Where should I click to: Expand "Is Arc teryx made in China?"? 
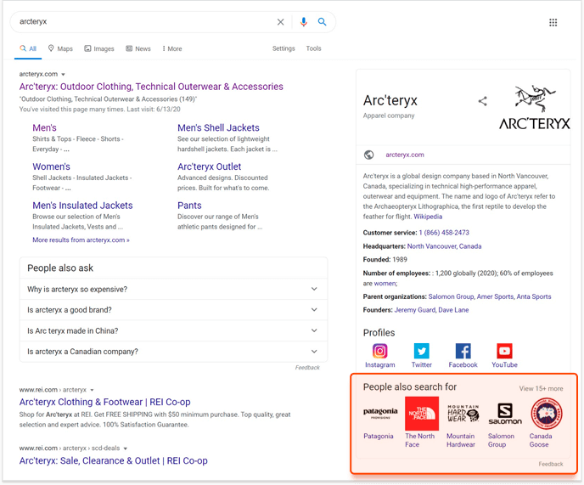[x=173, y=330]
